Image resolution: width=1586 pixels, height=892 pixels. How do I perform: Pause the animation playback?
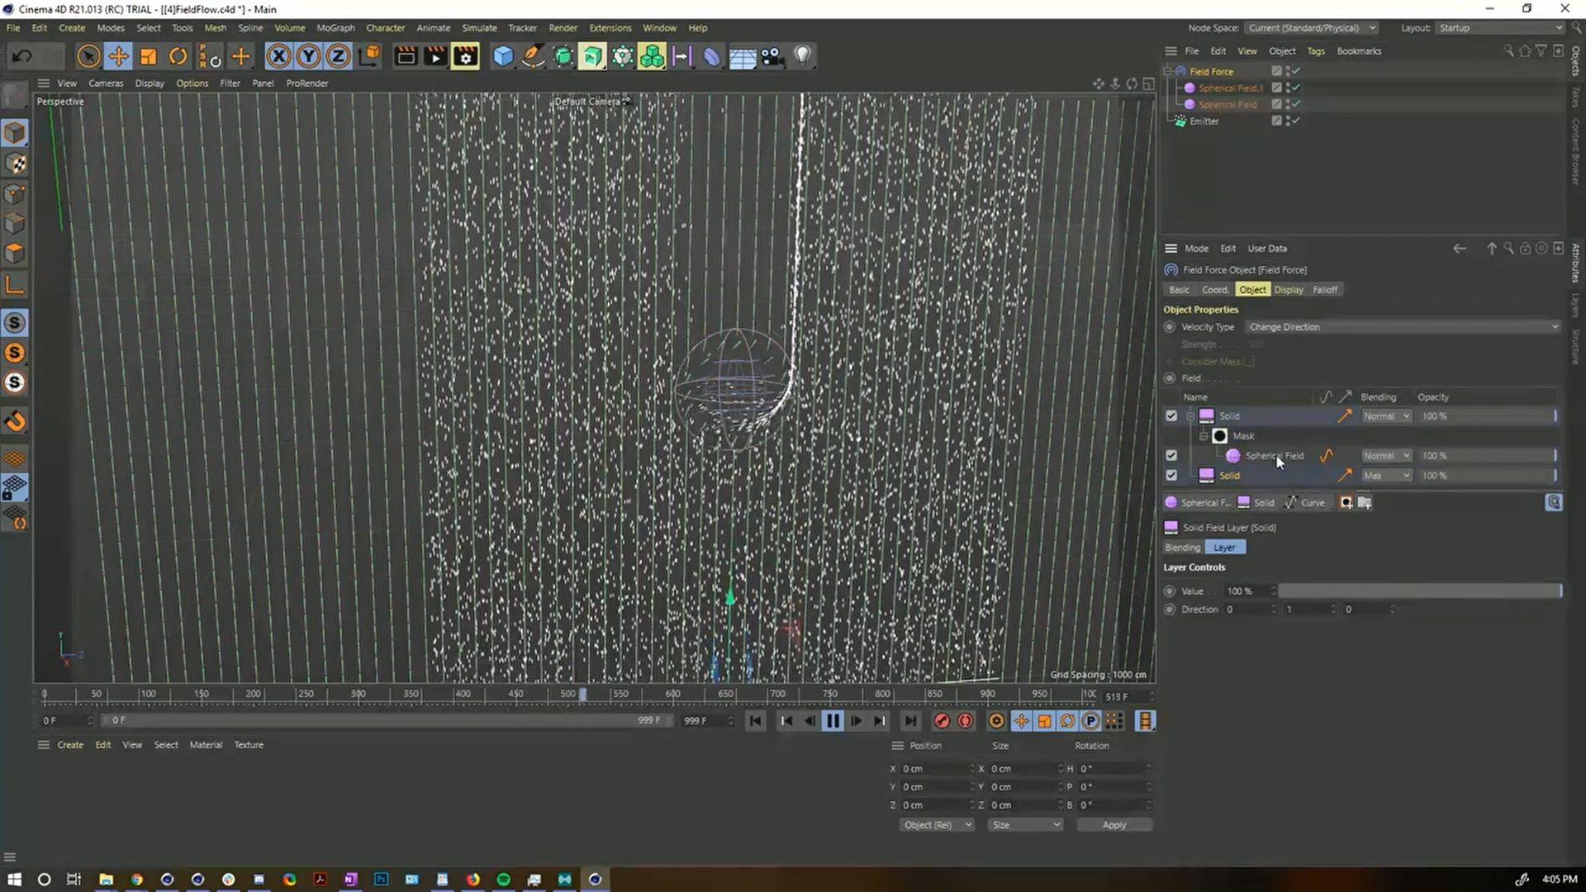833,721
